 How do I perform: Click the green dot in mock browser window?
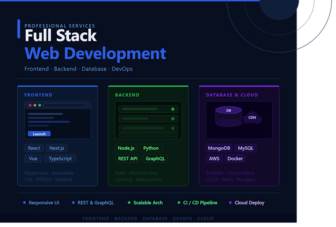point(39,105)
